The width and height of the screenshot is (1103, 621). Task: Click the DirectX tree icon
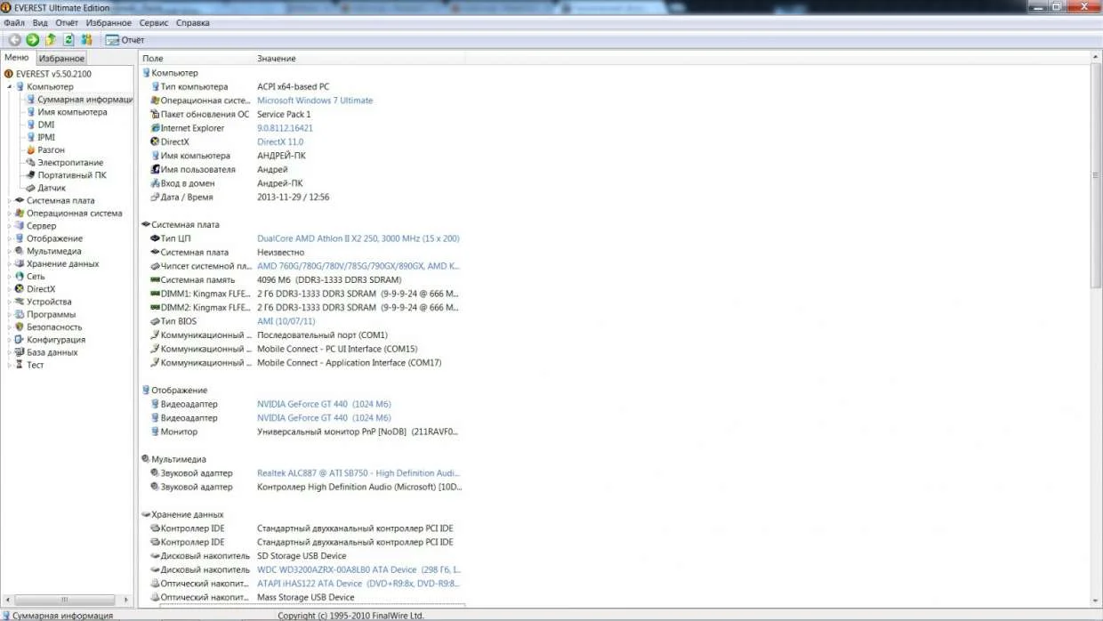20,289
